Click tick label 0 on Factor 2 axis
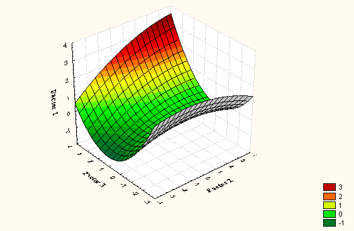The image size is (354, 231). point(208,178)
